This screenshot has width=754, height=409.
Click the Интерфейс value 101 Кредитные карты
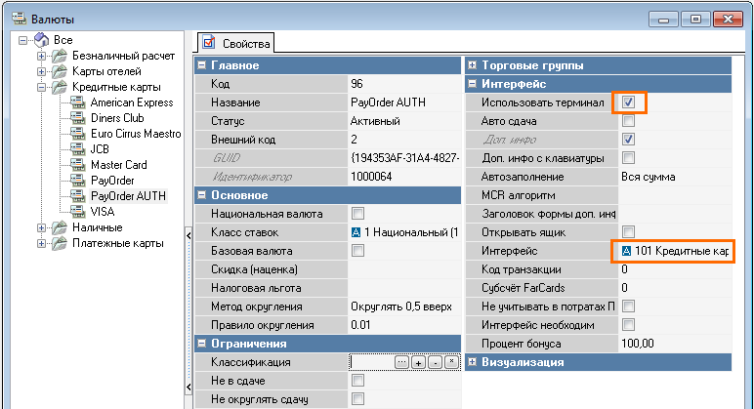pos(674,251)
